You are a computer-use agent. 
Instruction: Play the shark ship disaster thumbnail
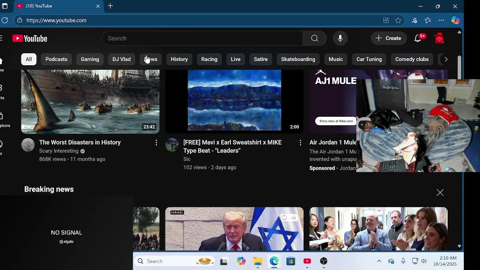[x=90, y=102]
